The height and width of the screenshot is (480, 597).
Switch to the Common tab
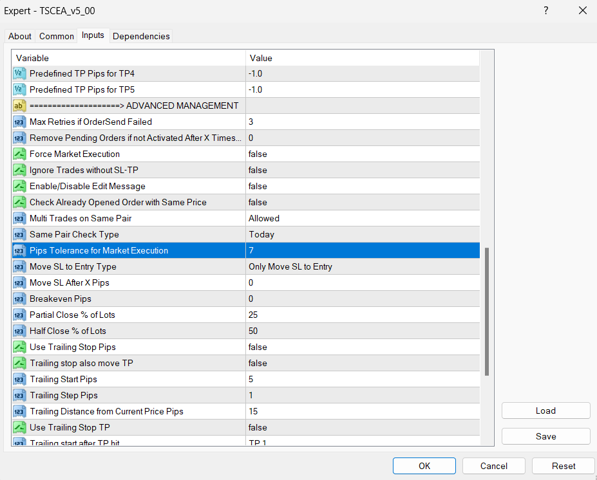pos(57,36)
